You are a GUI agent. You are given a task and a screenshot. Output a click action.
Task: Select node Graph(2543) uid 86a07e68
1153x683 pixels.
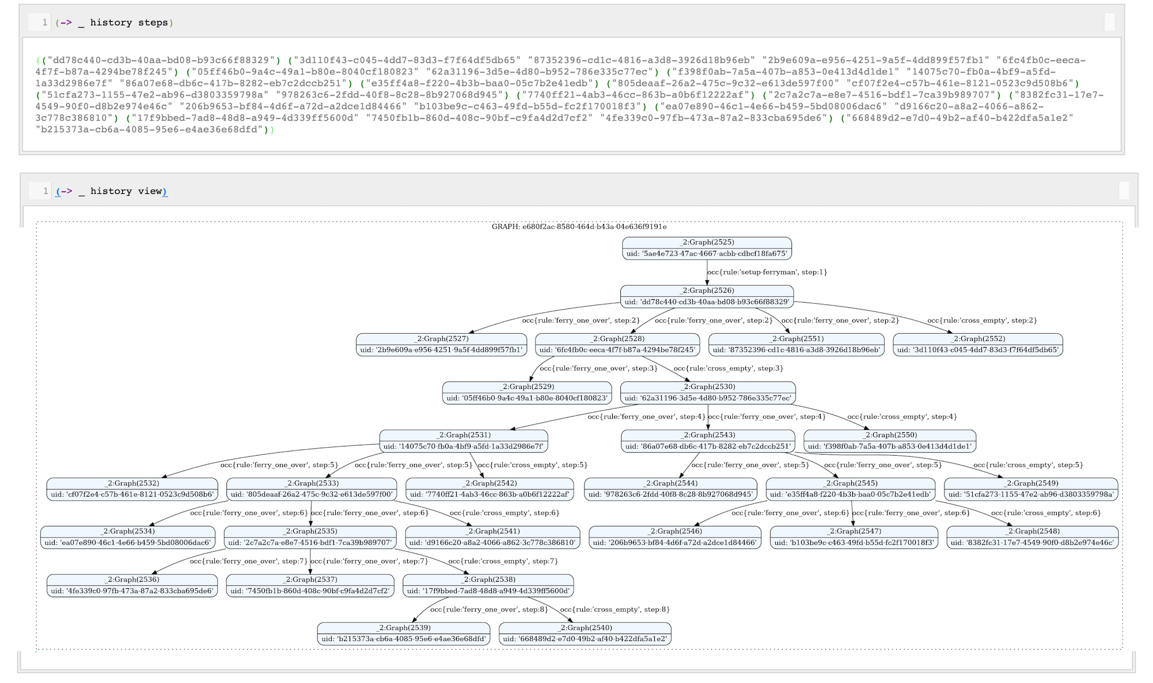pyautogui.click(x=708, y=441)
